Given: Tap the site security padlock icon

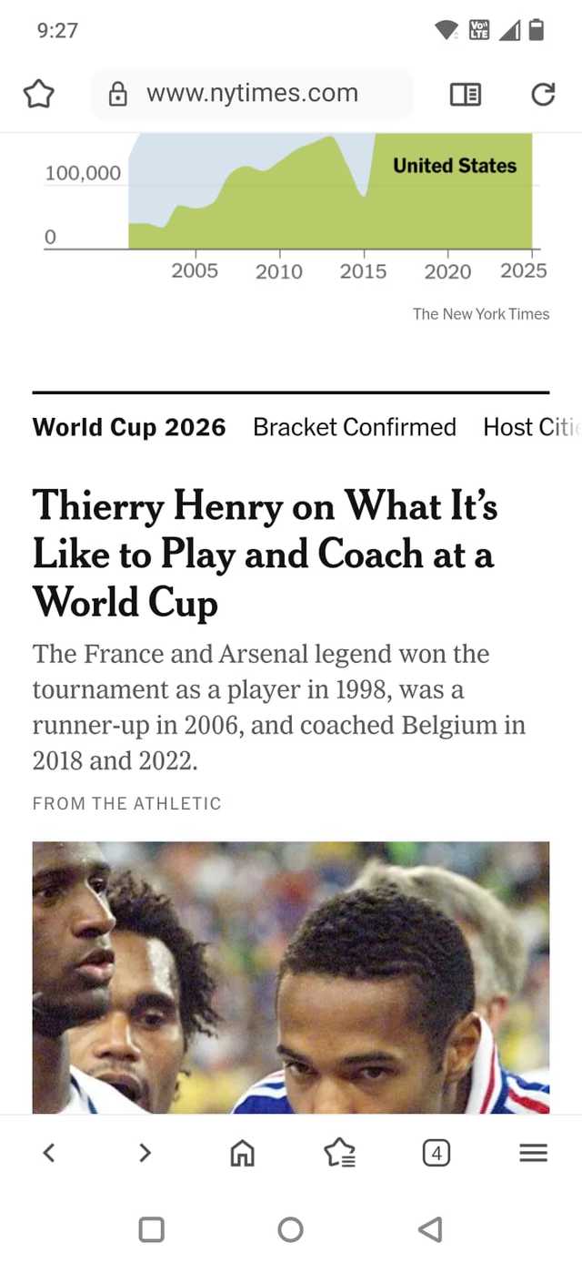Looking at the screenshot, I should pyautogui.click(x=118, y=94).
